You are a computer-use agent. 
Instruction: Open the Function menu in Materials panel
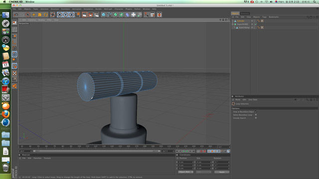tap(37, 158)
